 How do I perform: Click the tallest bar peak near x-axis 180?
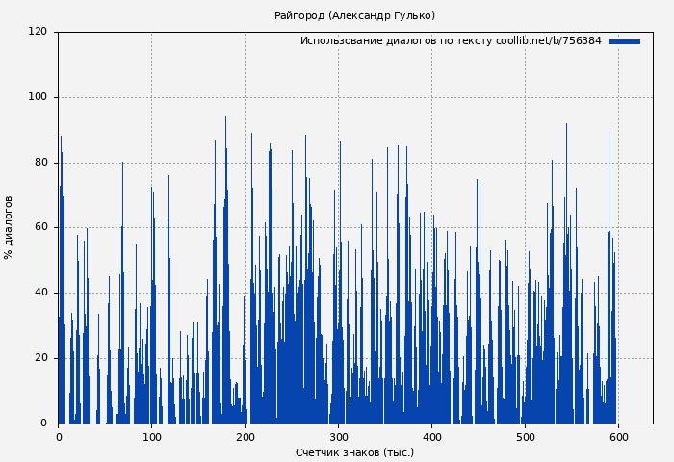[226, 119]
